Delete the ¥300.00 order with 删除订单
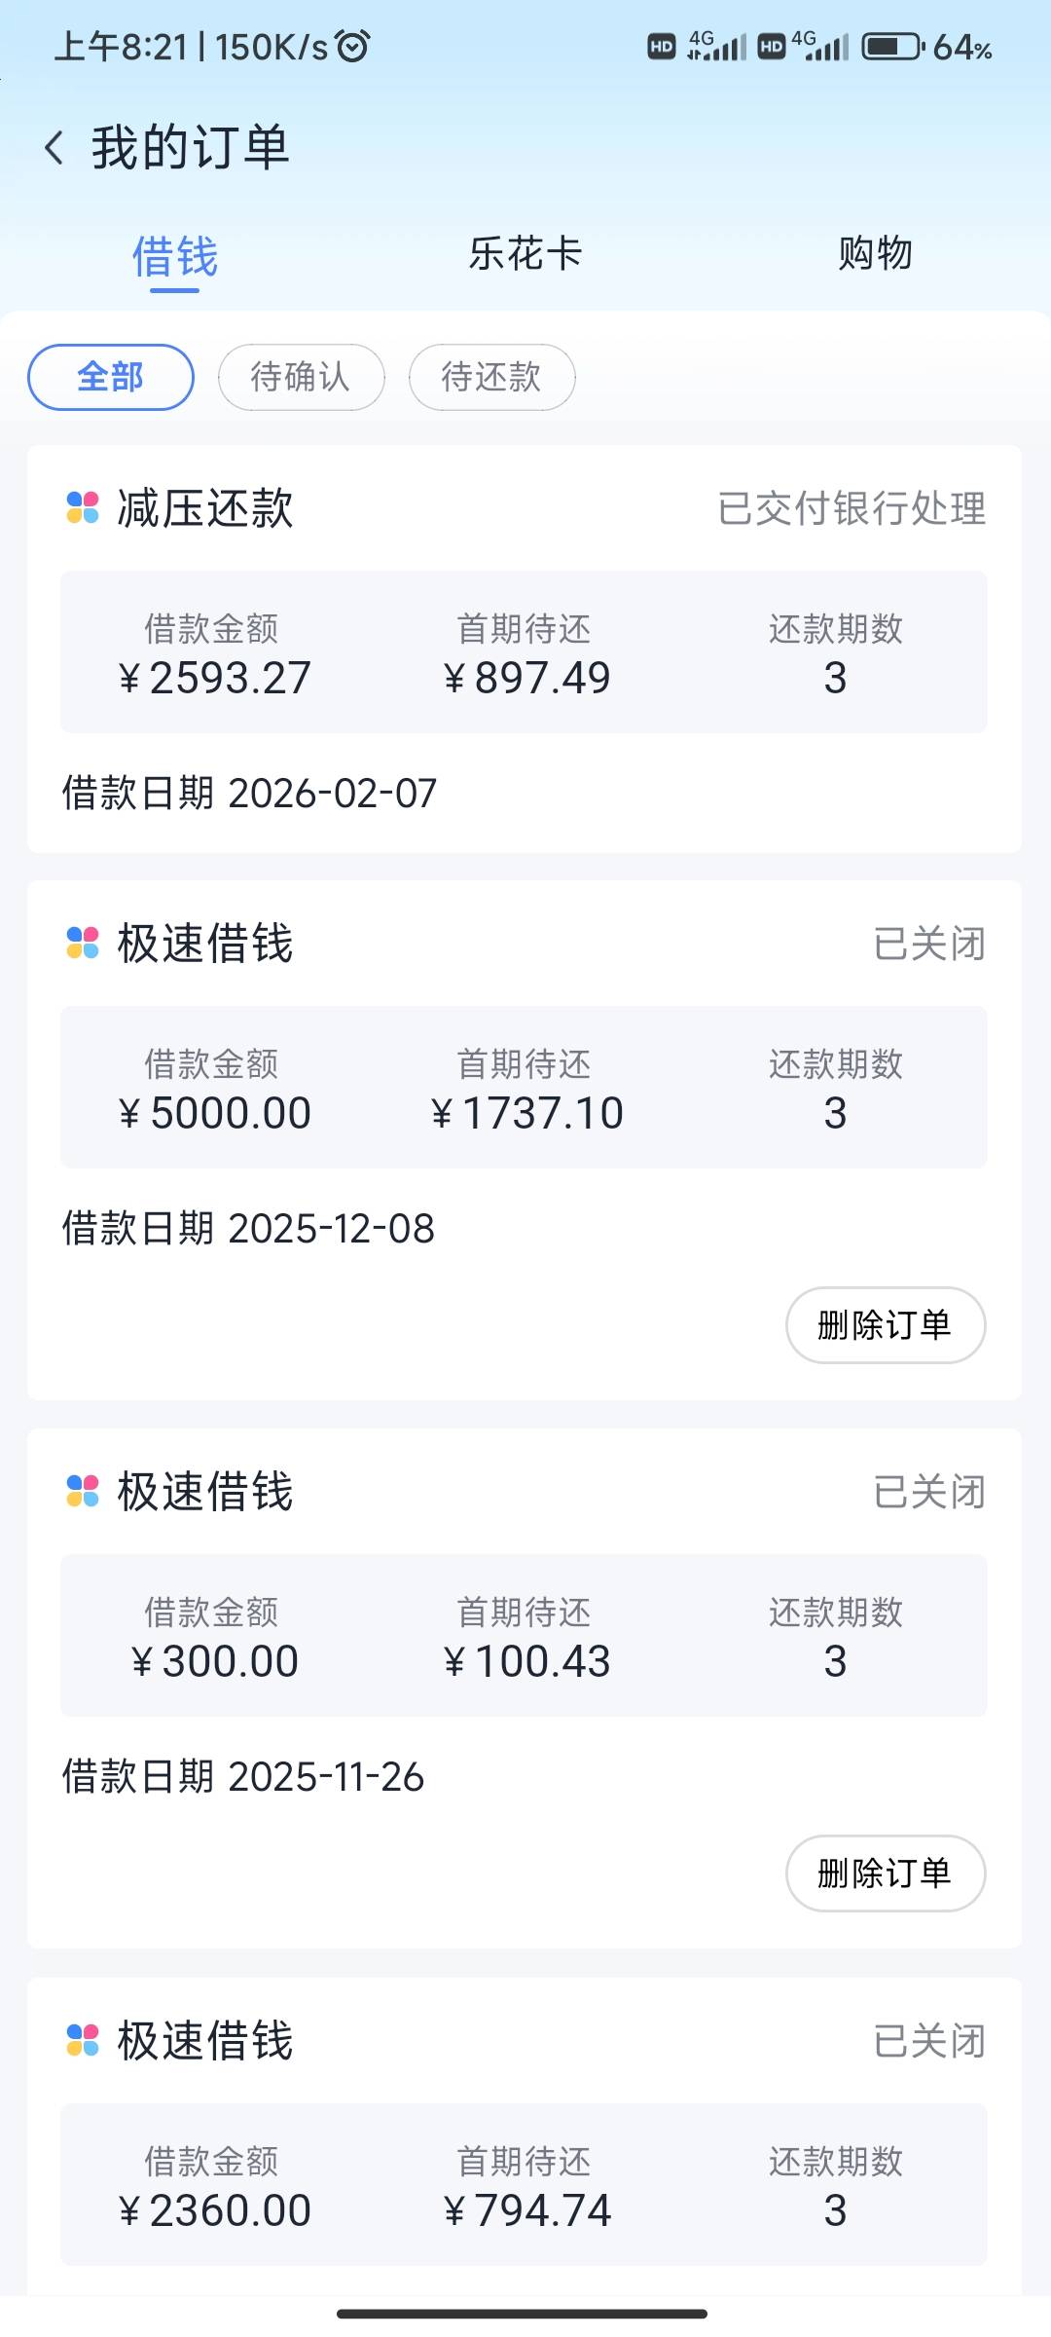This screenshot has height=2337, width=1051. tap(885, 1873)
